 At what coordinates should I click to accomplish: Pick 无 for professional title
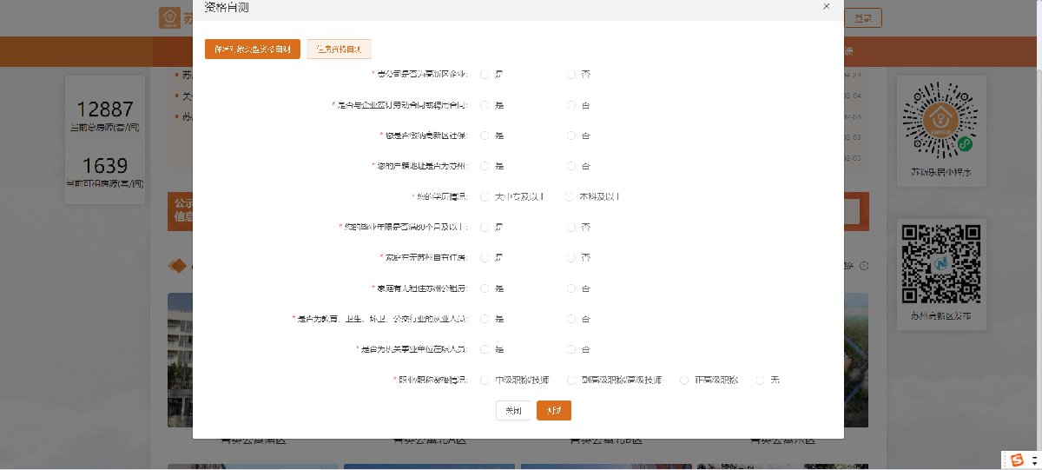coord(761,380)
